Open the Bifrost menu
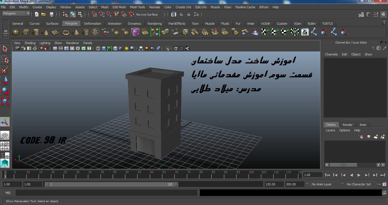The image size is (388, 205). pos(264,7)
